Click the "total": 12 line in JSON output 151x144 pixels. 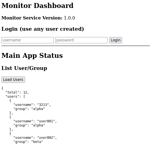point(17,92)
